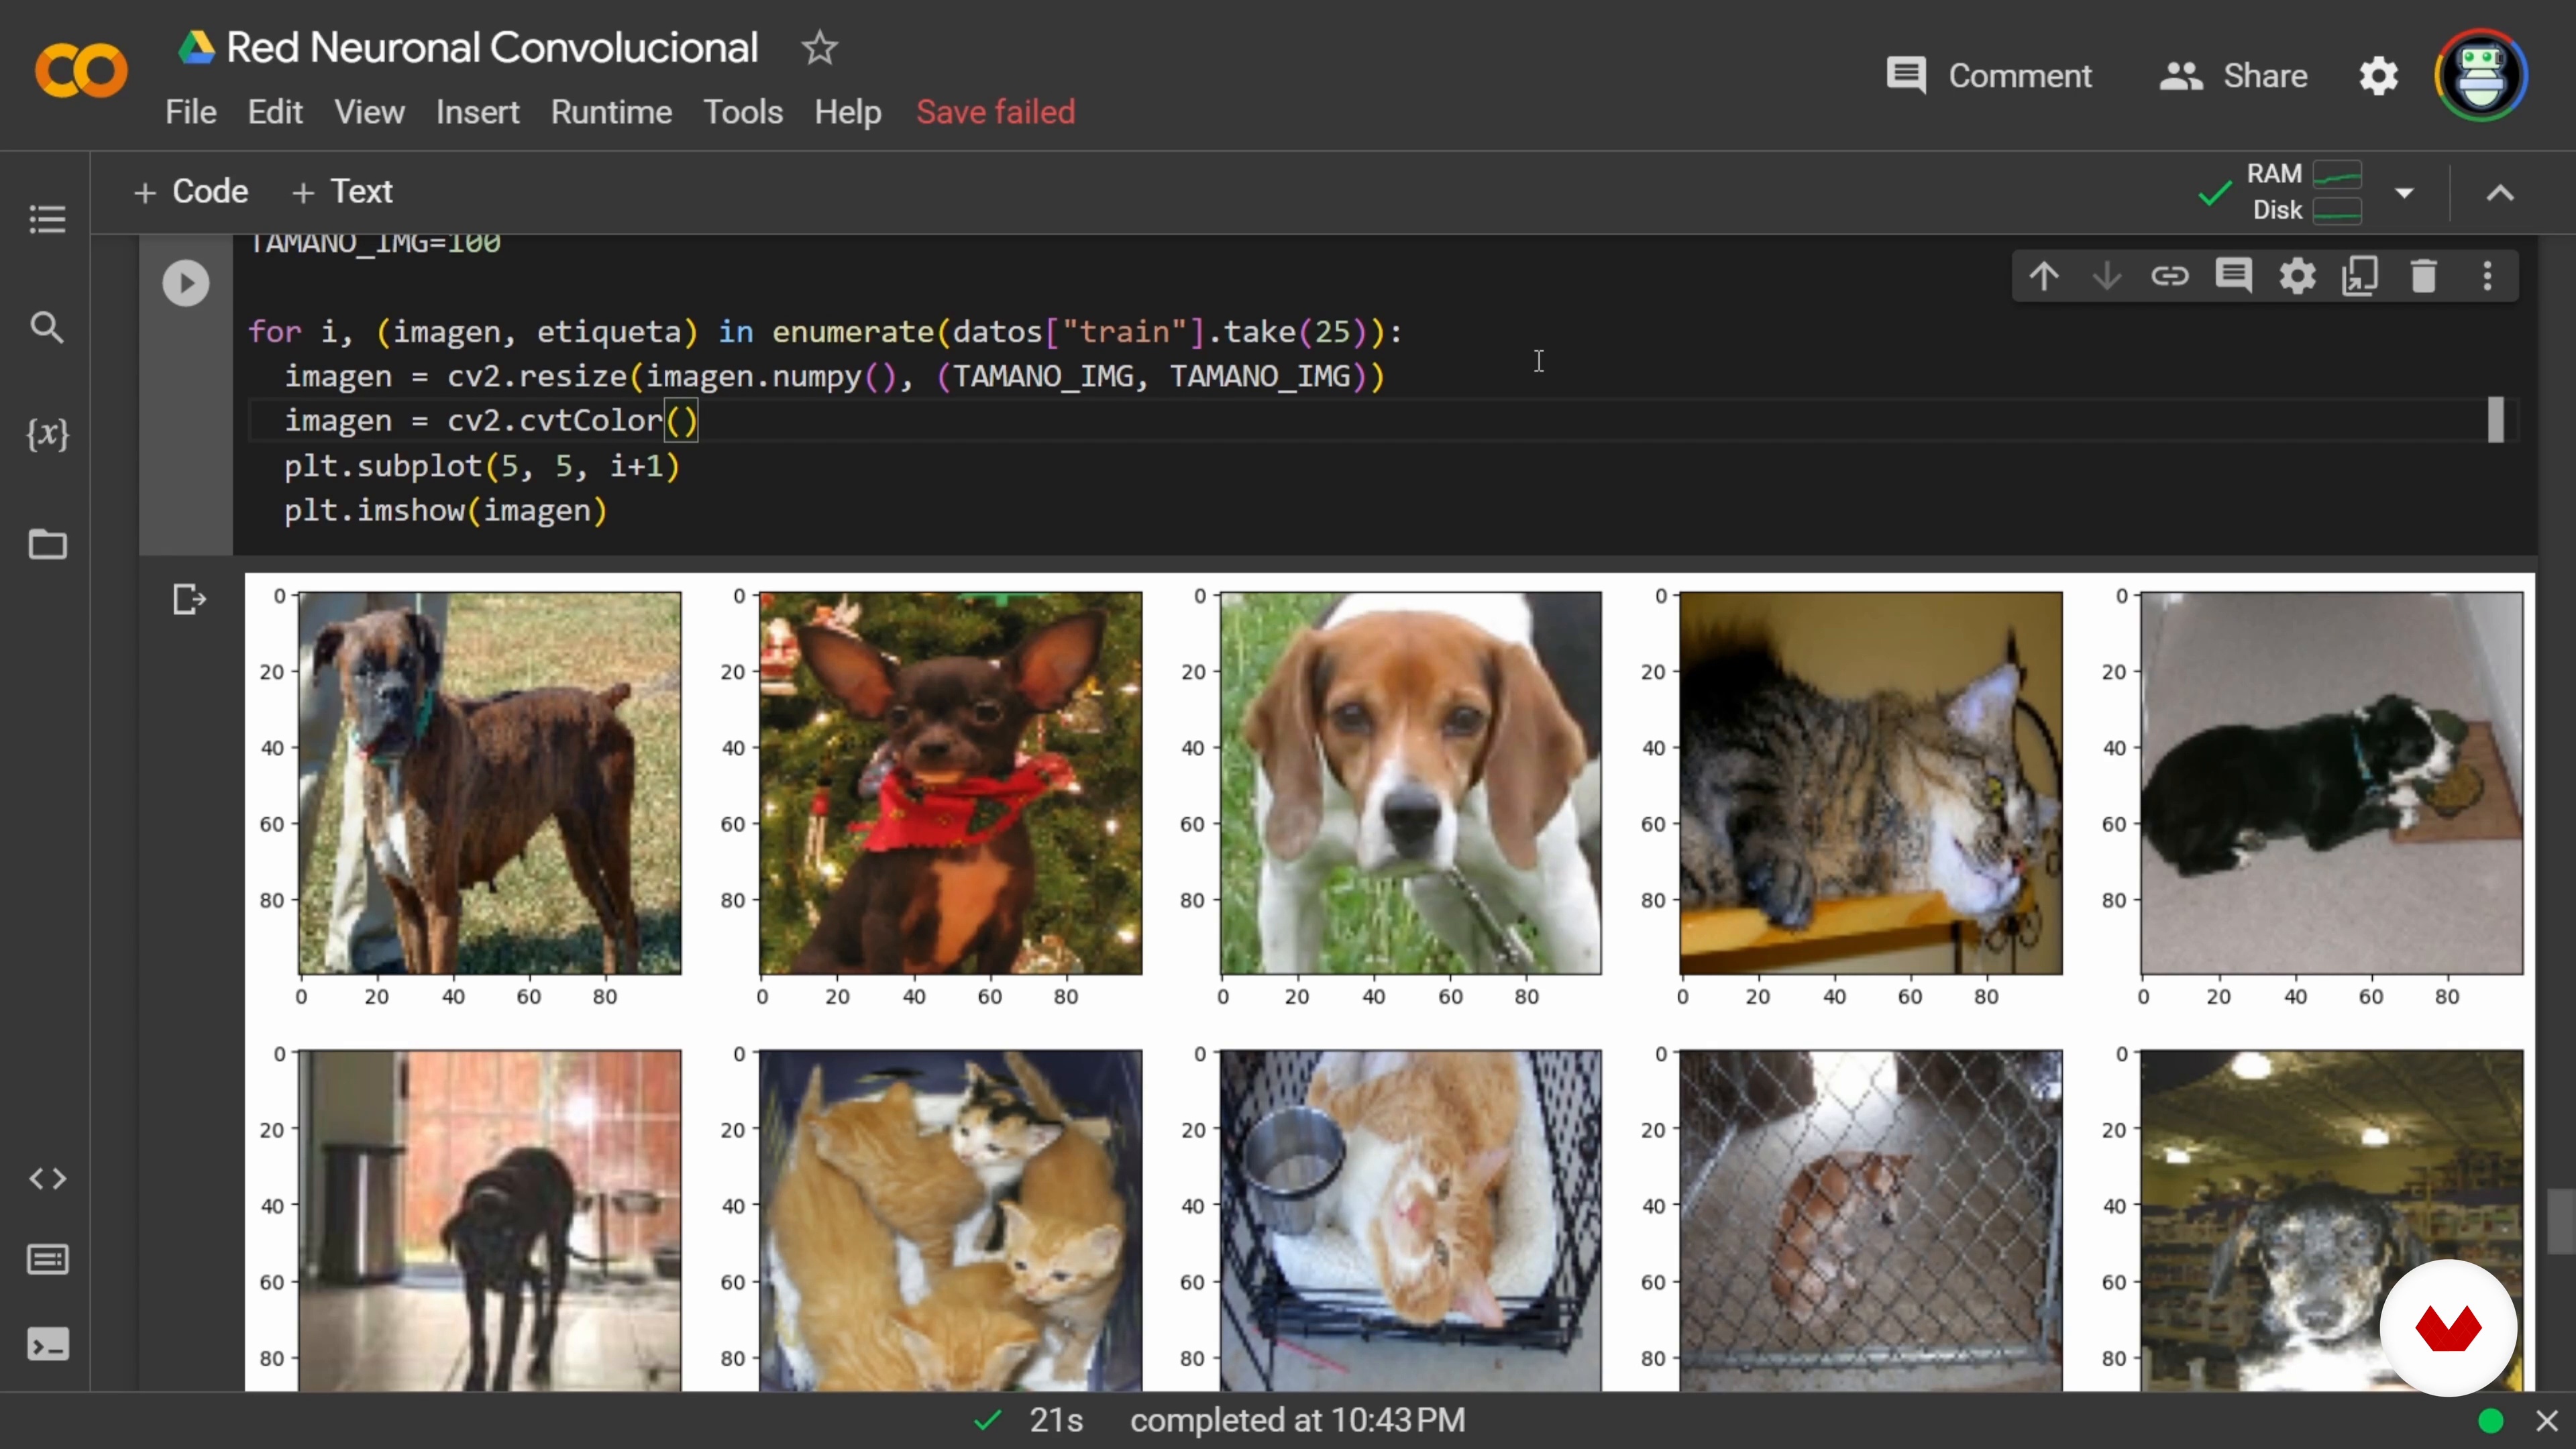
Task: Mirror cell in tab
Action: [2360, 276]
